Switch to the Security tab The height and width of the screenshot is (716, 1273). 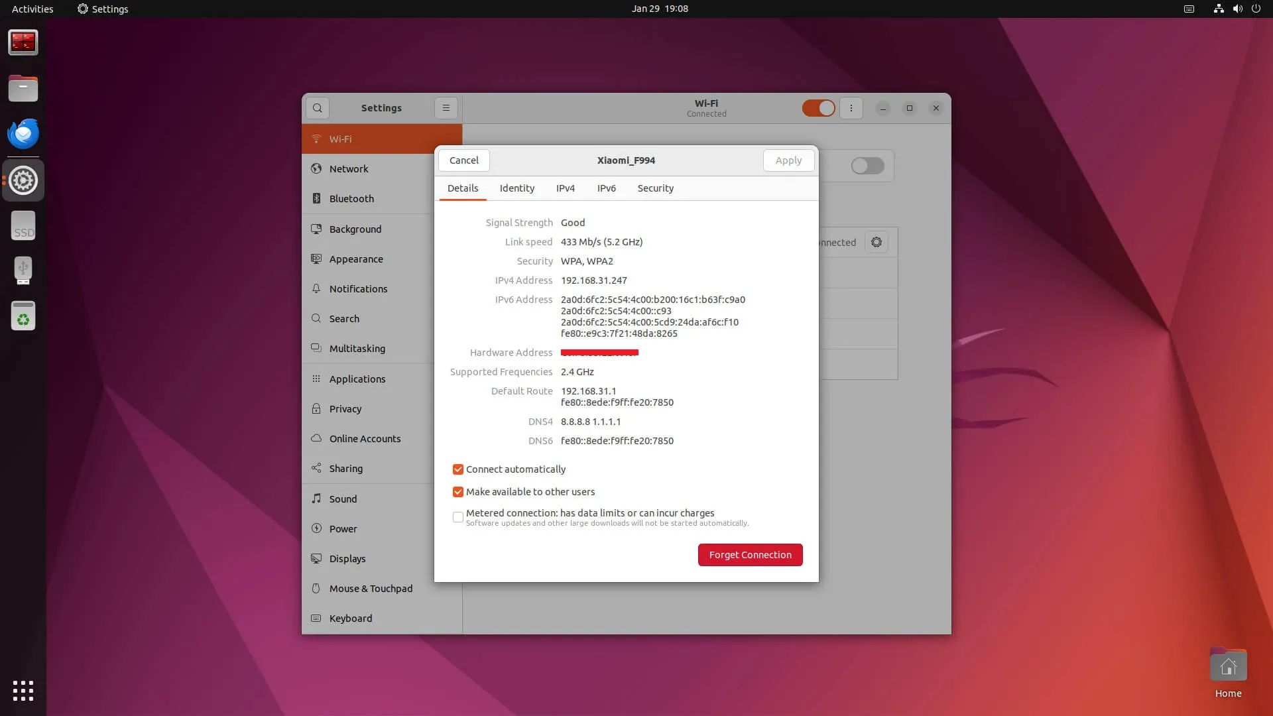pyautogui.click(x=655, y=188)
